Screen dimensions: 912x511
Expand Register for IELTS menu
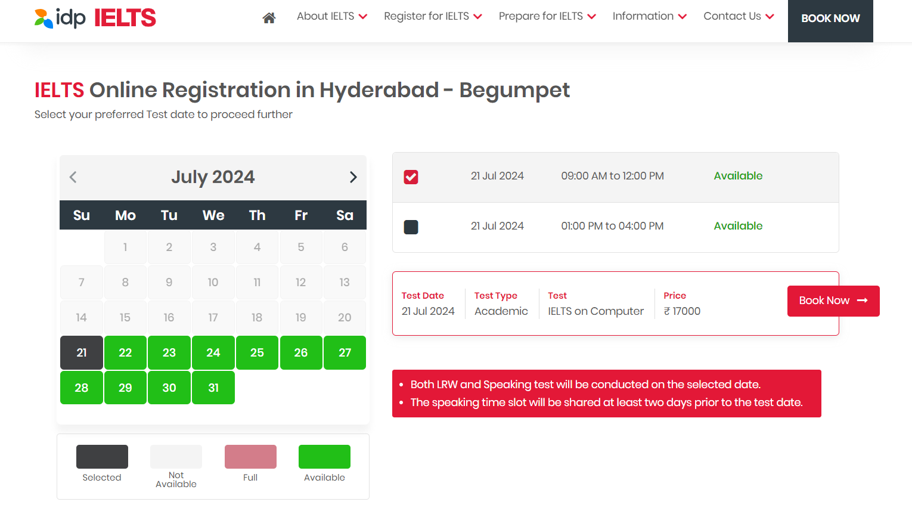tap(433, 16)
